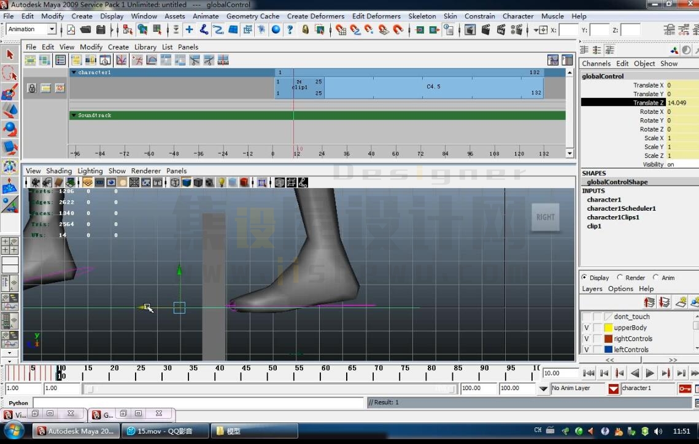Viewport: 699px width, 444px height.
Task: Click the Save Scene disk icon
Action: coord(101,30)
